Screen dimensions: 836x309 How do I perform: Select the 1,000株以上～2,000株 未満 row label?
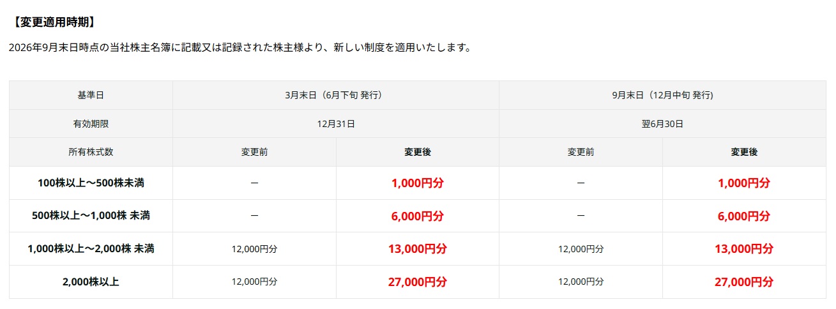pos(91,249)
